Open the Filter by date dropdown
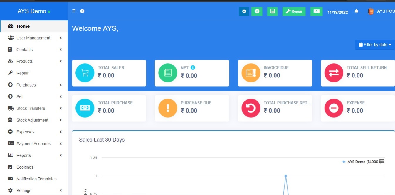 pyautogui.click(x=375, y=45)
